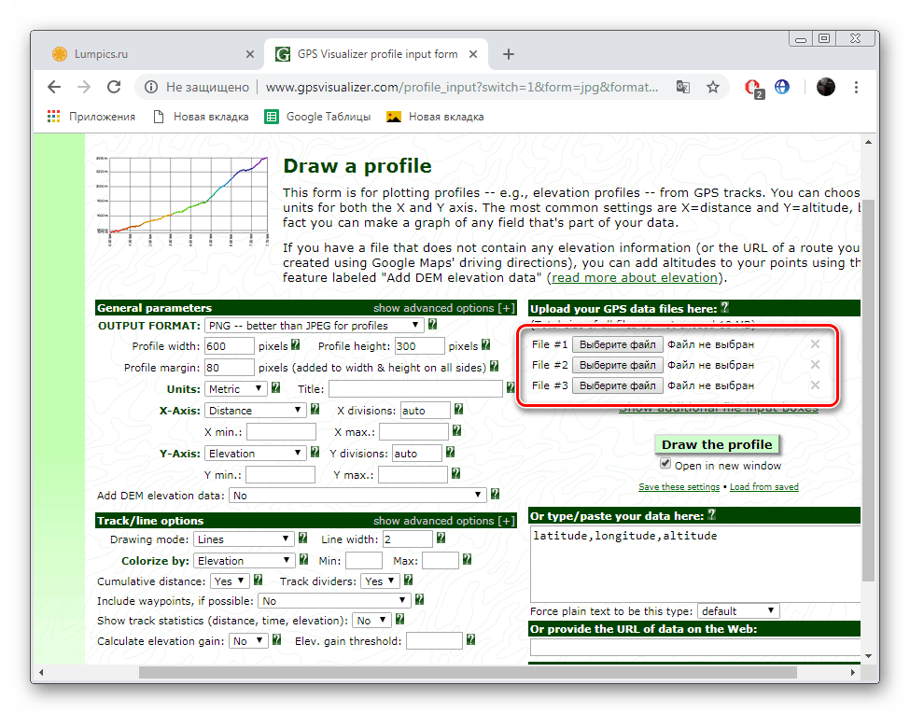This screenshot has height=714, width=910.
Task: Click the type/paste data text area
Action: click(695, 564)
